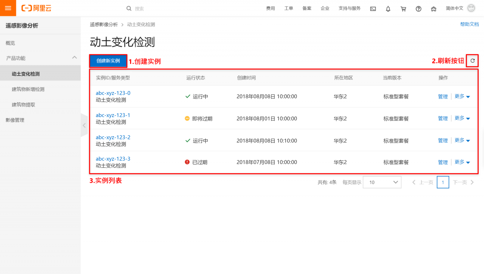Open instance abc-xyz-123-0
The width and height of the screenshot is (484, 274).
point(113,93)
